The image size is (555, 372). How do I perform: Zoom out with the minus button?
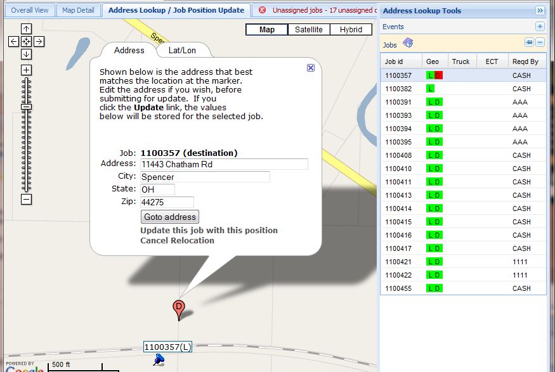click(26, 199)
